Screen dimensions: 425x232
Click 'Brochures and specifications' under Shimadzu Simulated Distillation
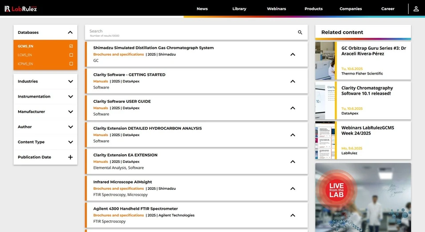[x=118, y=55]
